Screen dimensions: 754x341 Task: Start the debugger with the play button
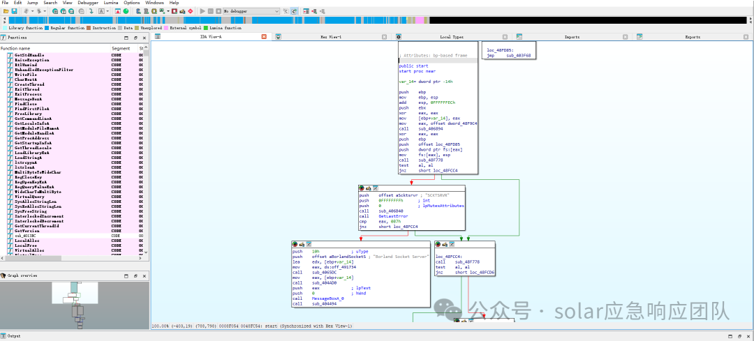click(203, 10)
